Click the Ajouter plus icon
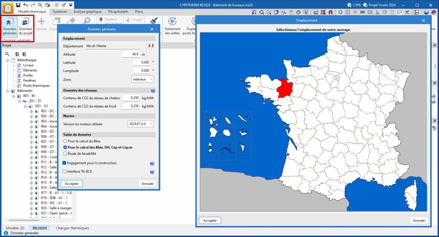Viewport: 439px width, 237px height. (42, 21)
